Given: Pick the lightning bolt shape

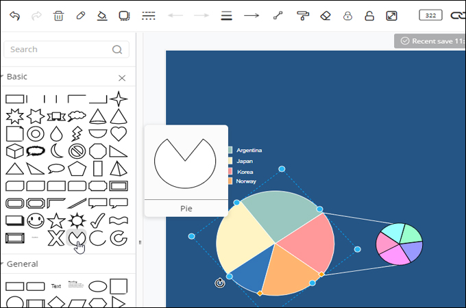Looking at the screenshot, I should [x=77, y=134].
